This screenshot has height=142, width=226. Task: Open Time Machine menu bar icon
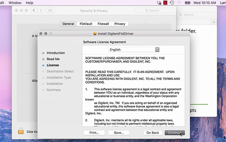[172, 3]
